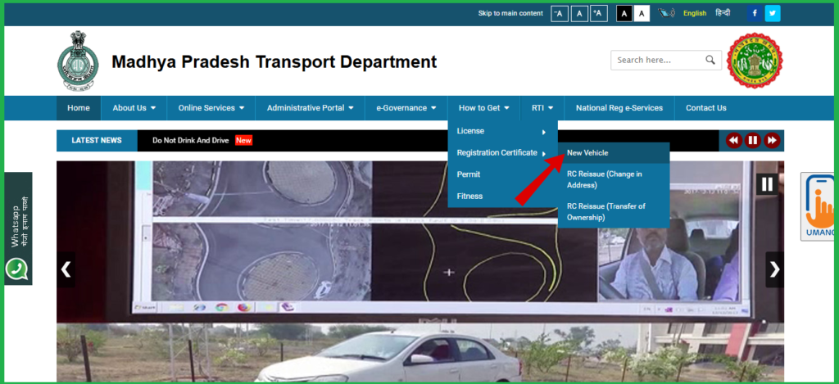Viewport: 839px width, 384px height.
Task: Click the Contact Us link
Action: pyautogui.click(x=705, y=108)
